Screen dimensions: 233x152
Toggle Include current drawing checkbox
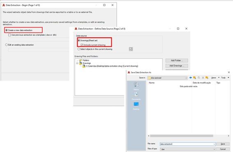(82, 45)
